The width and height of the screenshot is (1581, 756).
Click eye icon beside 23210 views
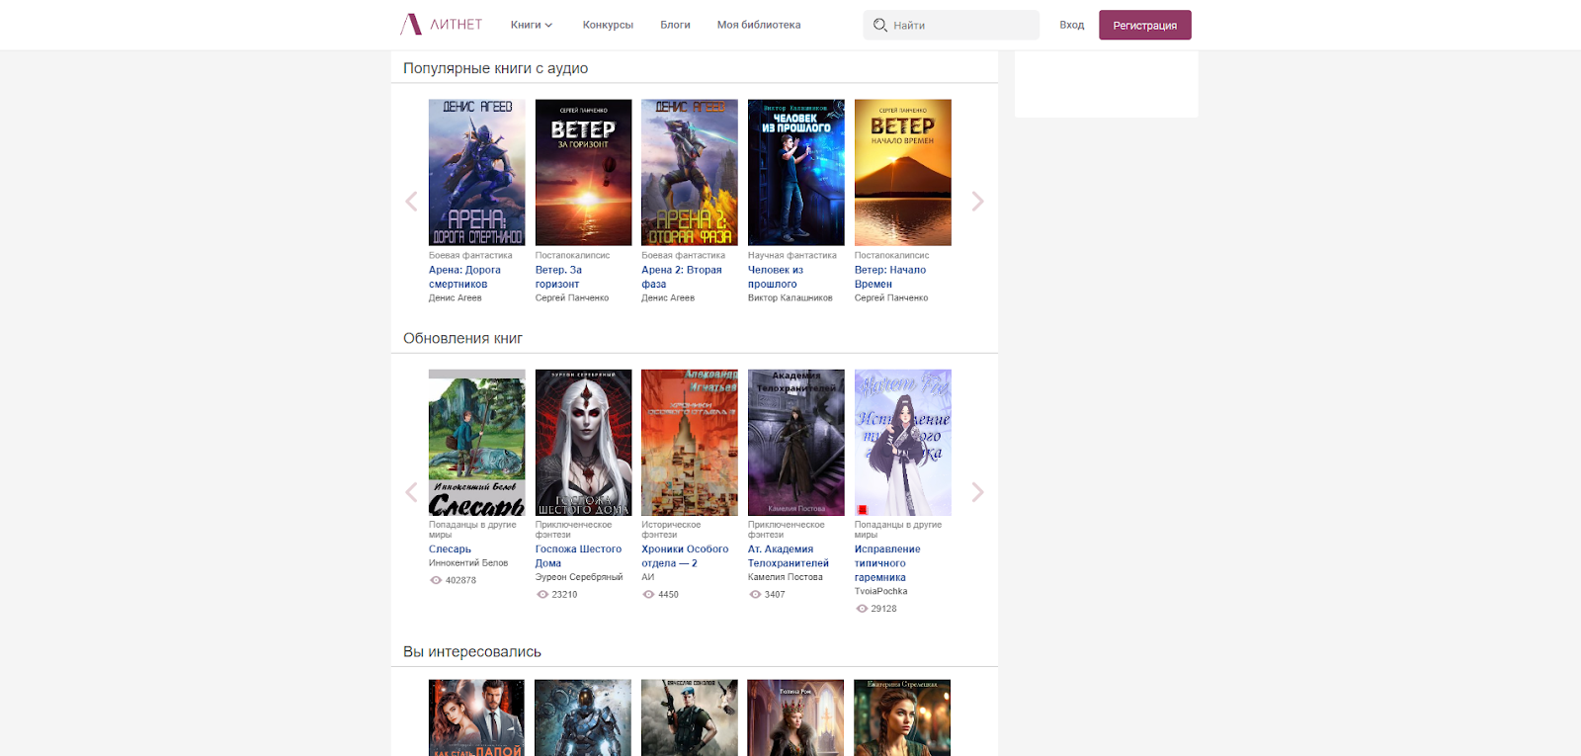click(542, 595)
